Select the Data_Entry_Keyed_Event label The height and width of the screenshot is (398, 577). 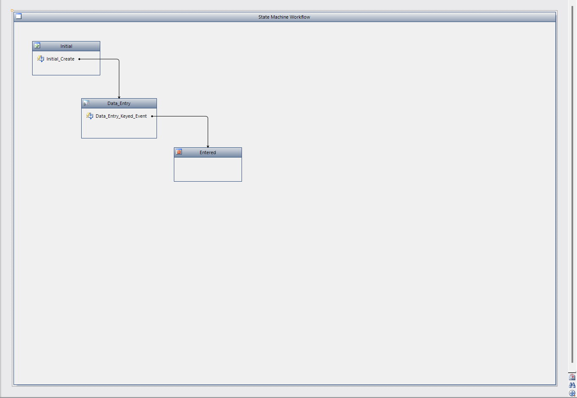click(x=121, y=116)
